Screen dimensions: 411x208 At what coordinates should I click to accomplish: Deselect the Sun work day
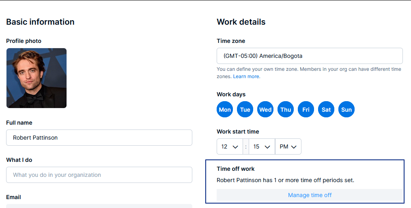coord(346,109)
